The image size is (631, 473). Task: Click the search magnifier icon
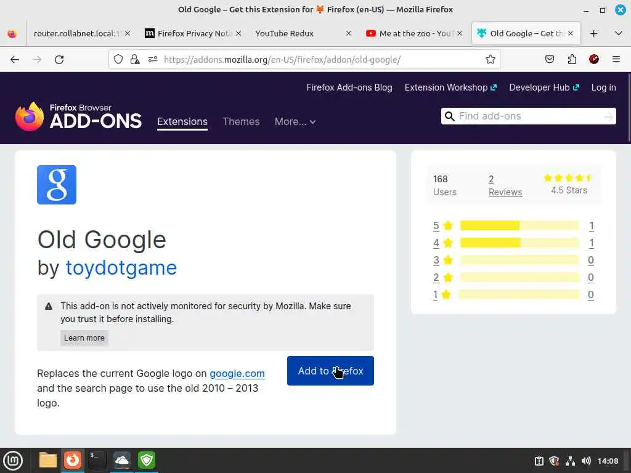(449, 116)
